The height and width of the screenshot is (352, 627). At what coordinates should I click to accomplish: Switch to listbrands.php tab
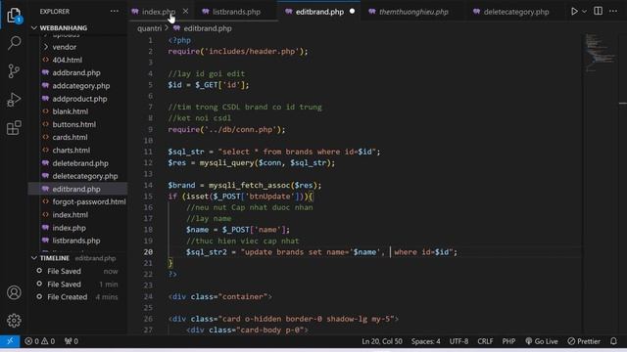[236, 12]
